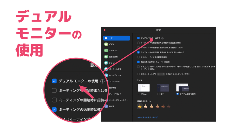
Task: Choose the medium thumbs-up skin tone
Action: click(157, 106)
